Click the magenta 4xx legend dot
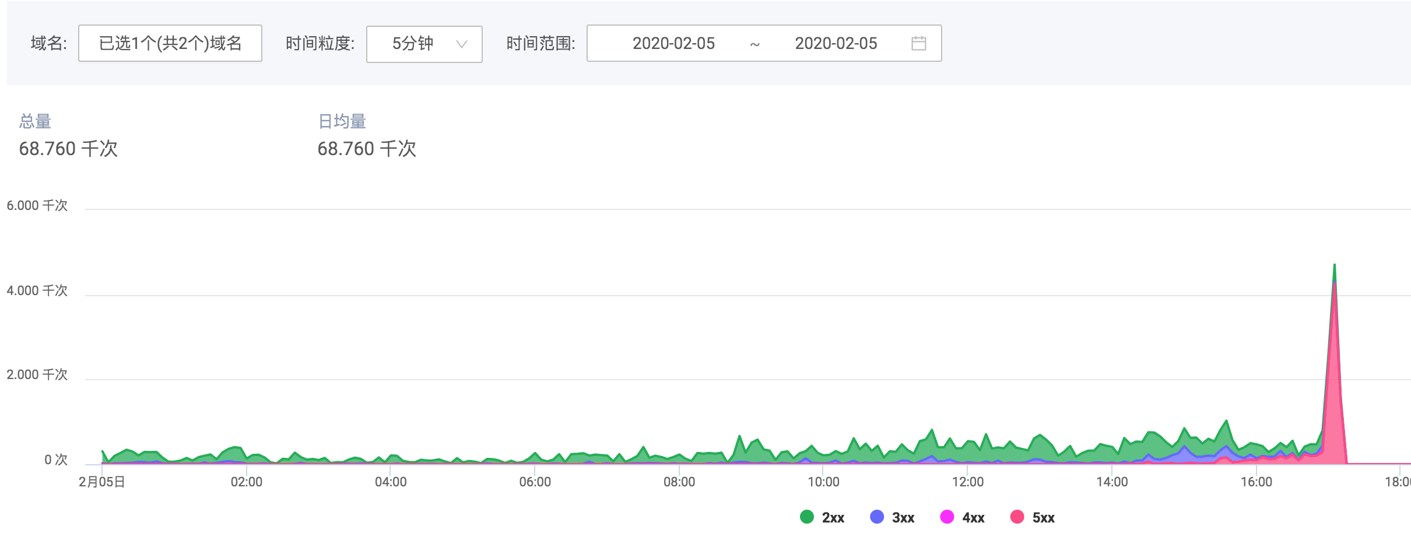1411x540 pixels. (947, 517)
